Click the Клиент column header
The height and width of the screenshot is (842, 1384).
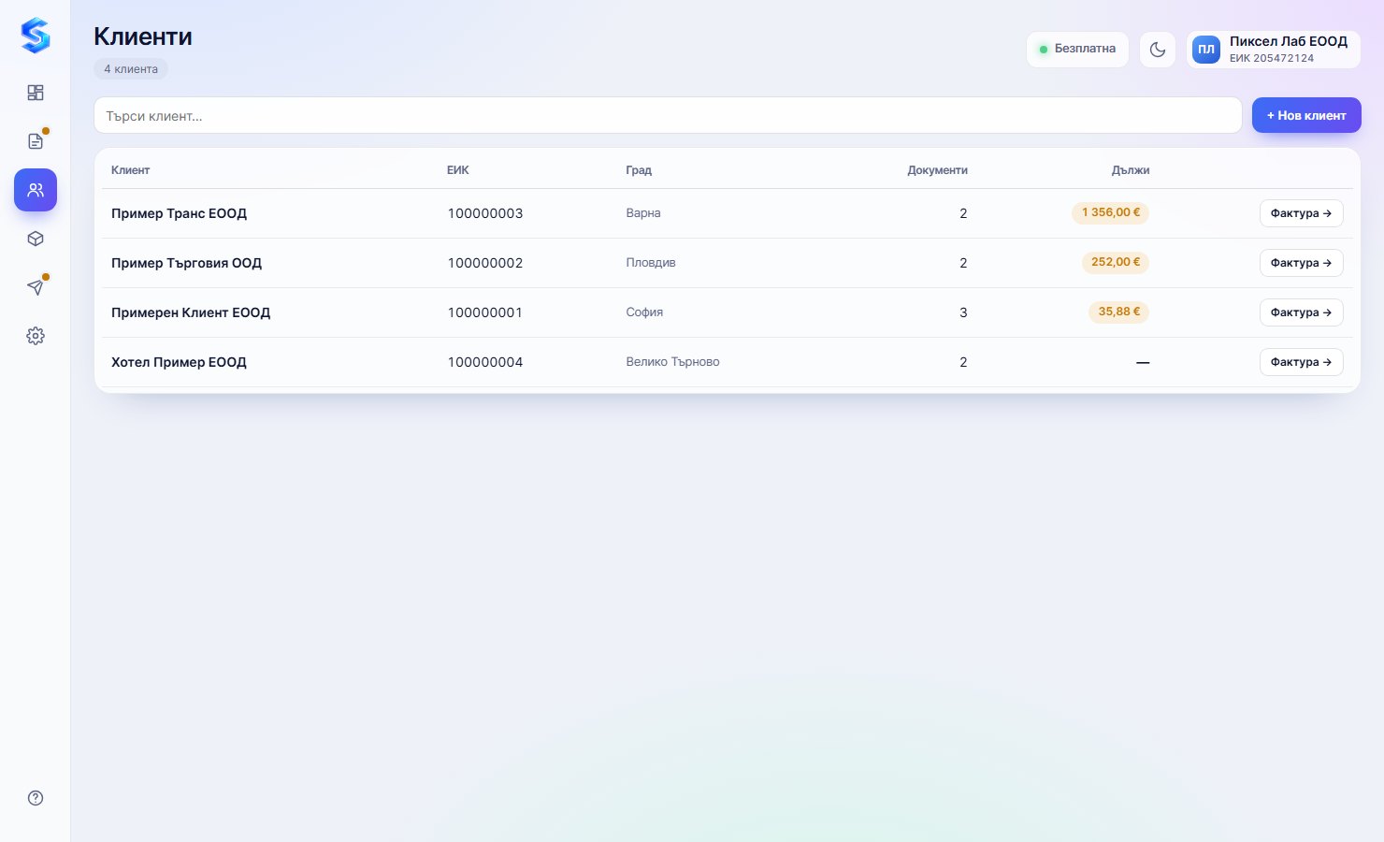pyautogui.click(x=130, y=170)
